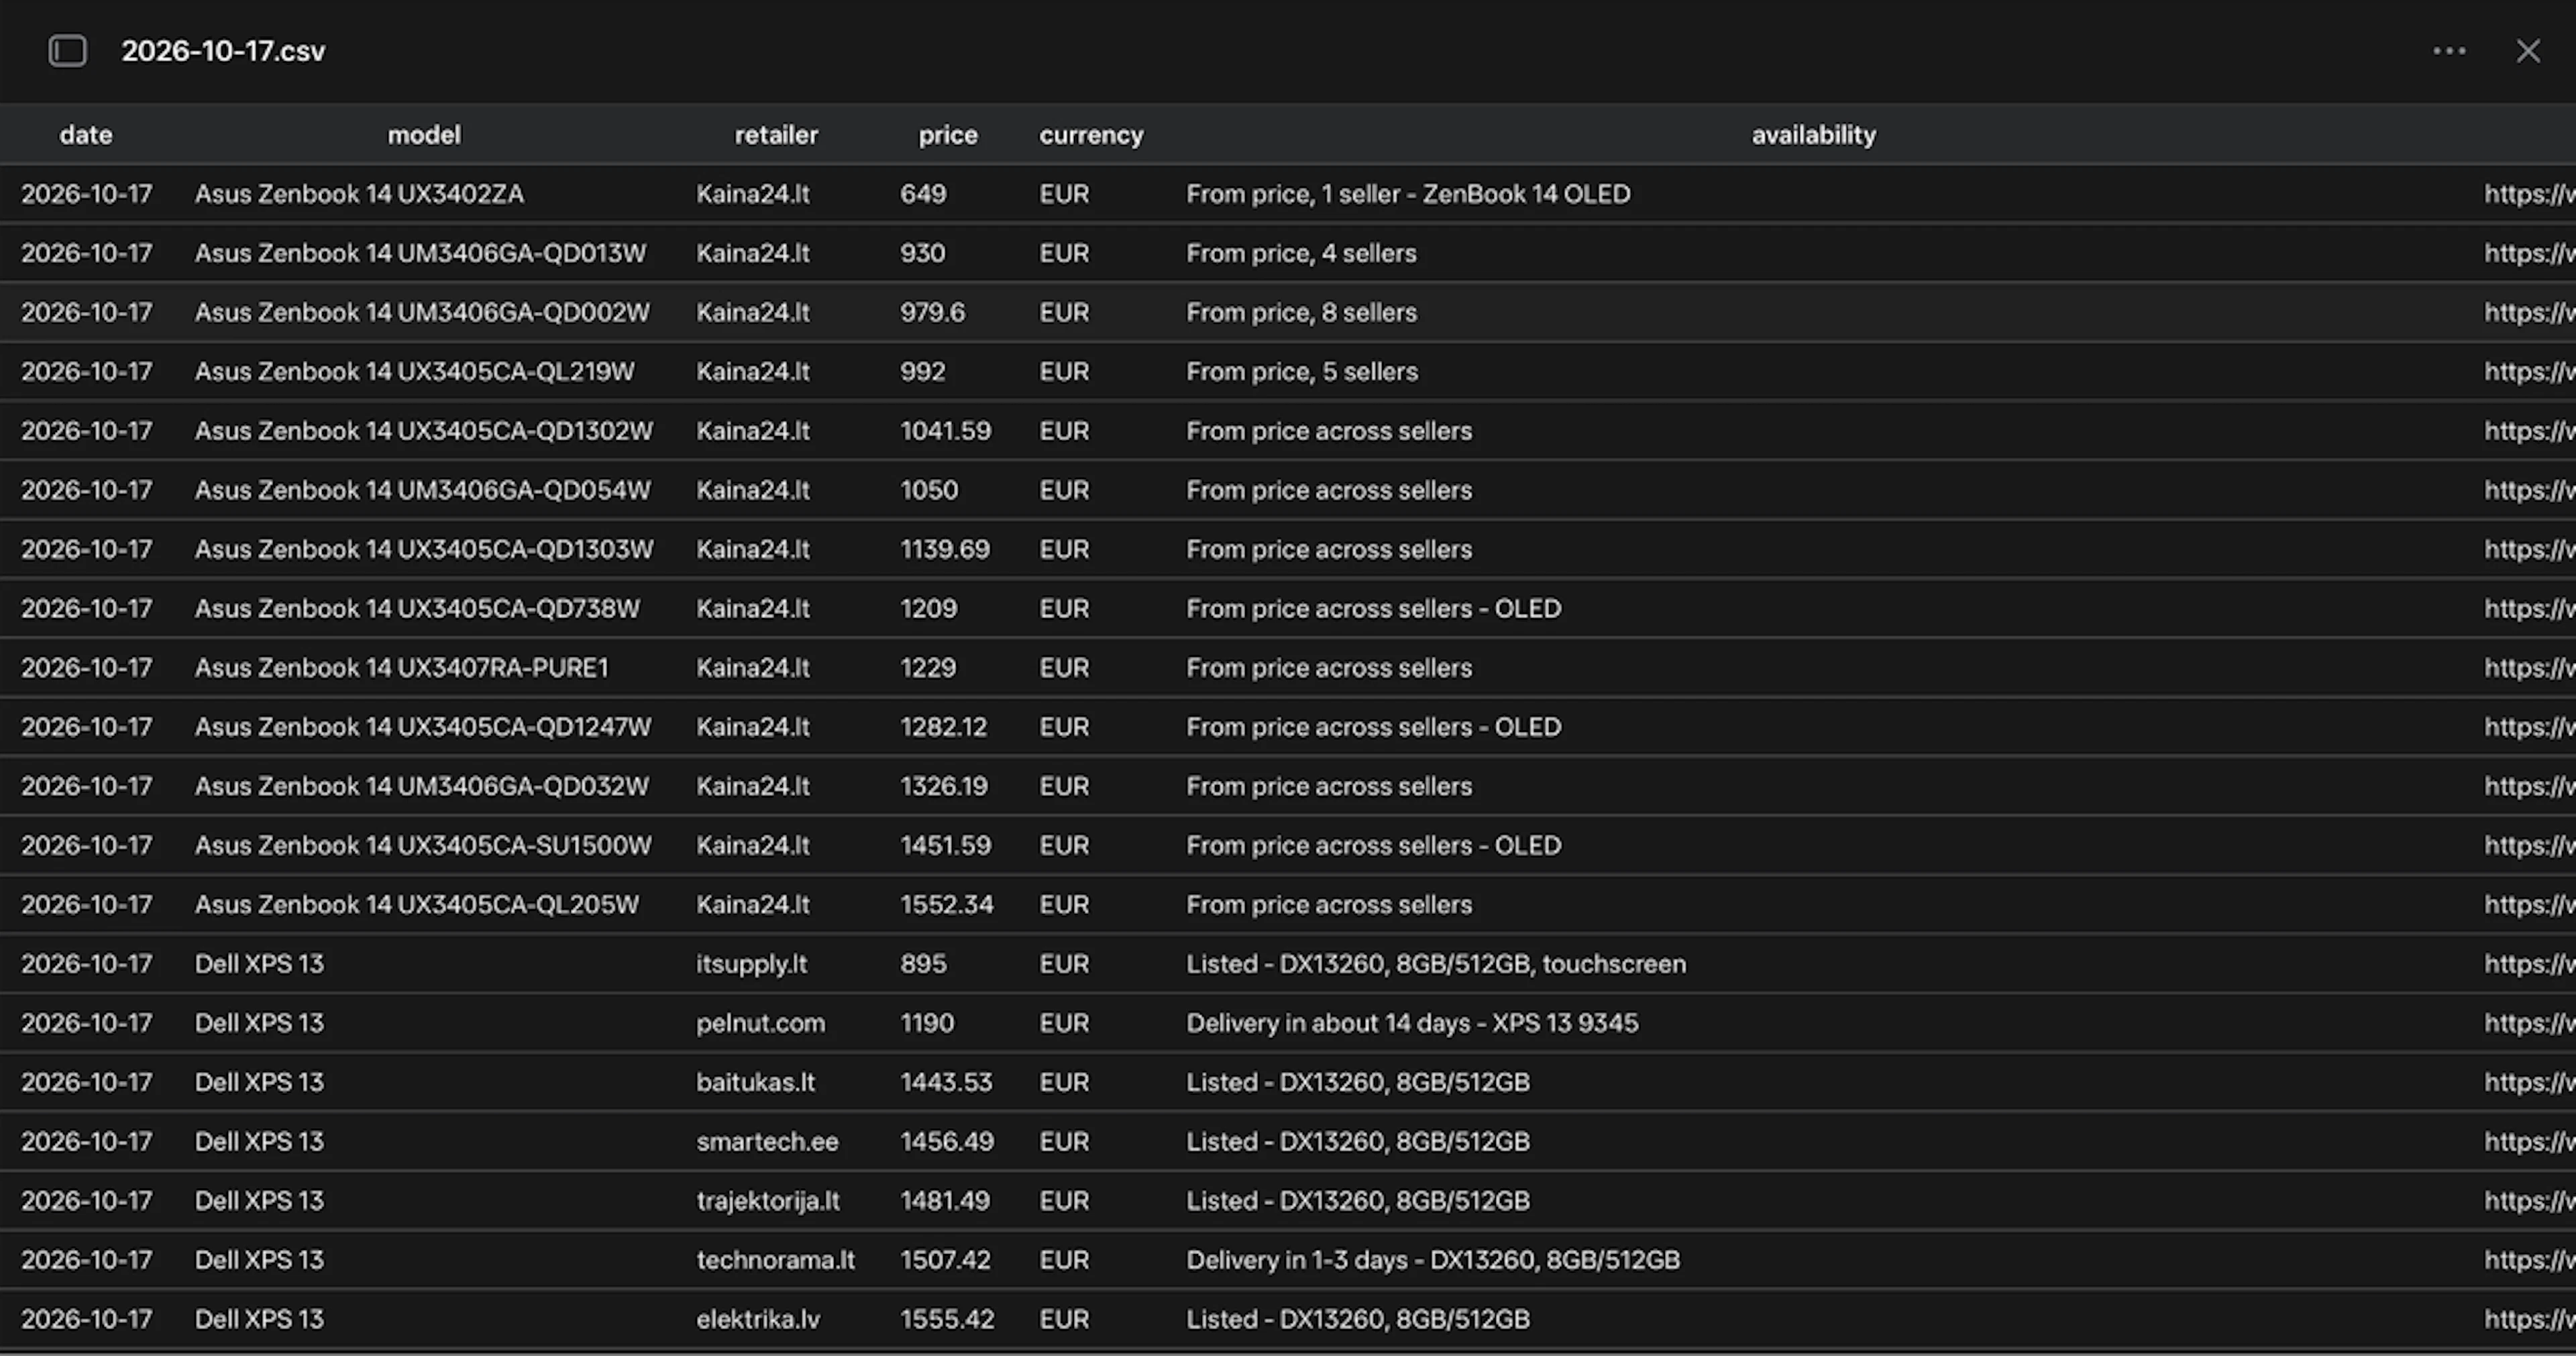Click the availability column header

[x=1813, y=135]
